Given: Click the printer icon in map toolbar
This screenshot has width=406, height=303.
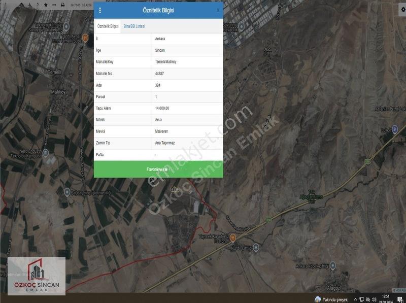Looking at the screenshot, I should click(x=62, y=5).
